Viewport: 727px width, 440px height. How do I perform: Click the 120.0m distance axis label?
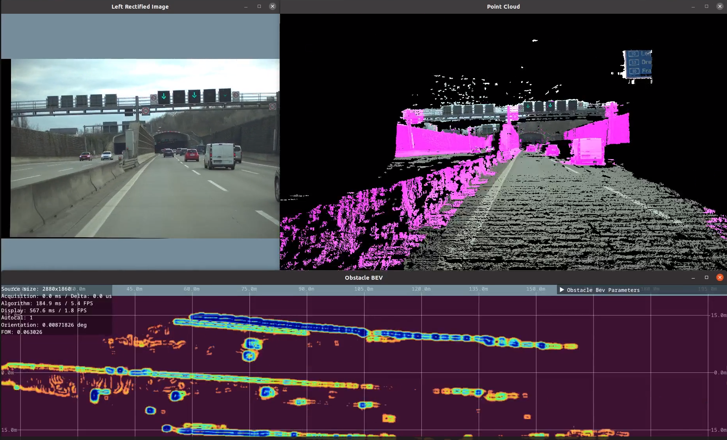pyautogui.click(x=421, y=289)
